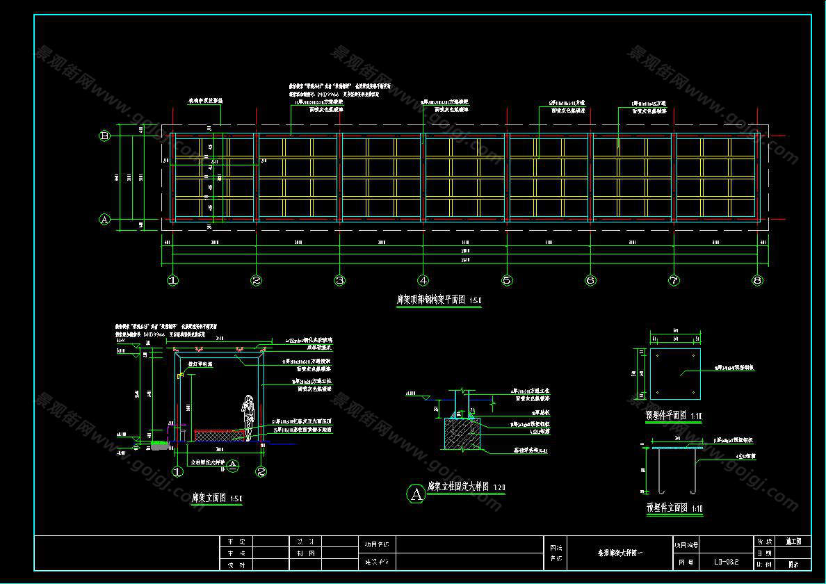
Task: Select grid axis bubble 6 in plan
Action: [x=590, y=281]
